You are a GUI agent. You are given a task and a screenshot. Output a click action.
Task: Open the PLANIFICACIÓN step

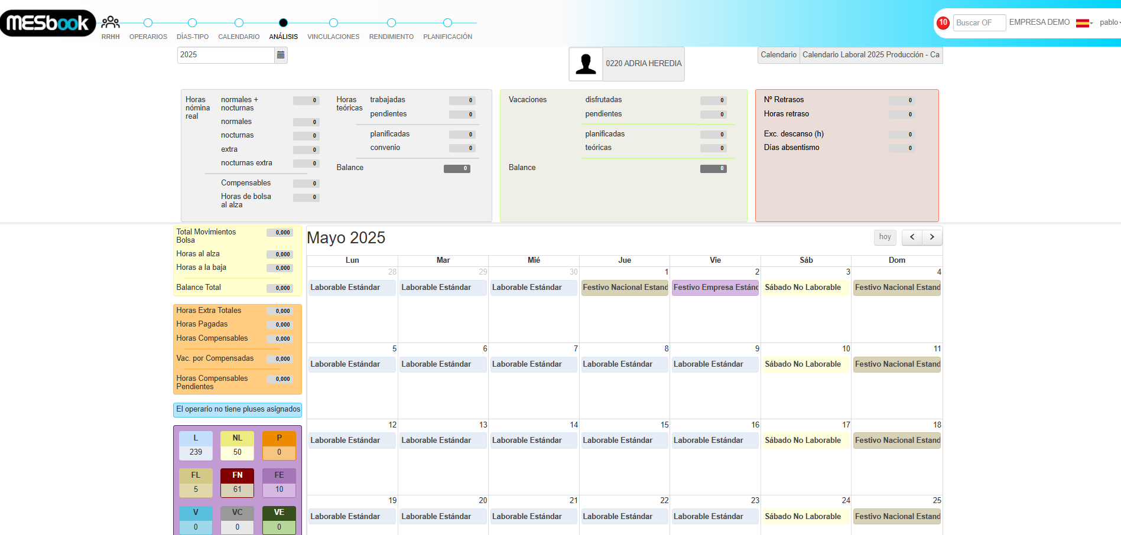(447, 23)
